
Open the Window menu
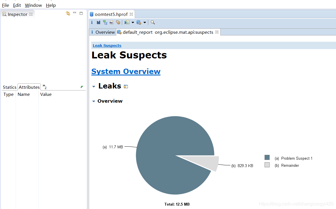(33, 5)
